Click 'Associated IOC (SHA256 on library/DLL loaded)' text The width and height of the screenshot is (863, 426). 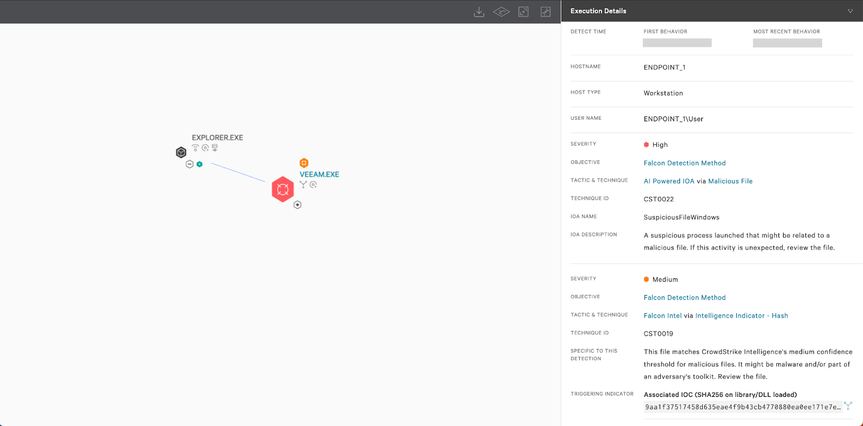(720, 395)
